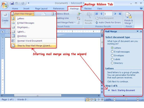Click the Preview Results button

[x=88, y=18]
